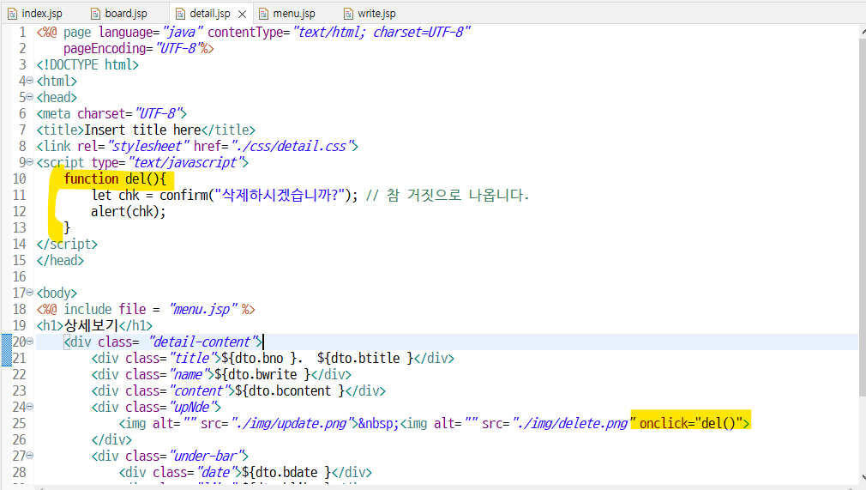866x490 pixels.
Task: Close the detail.jsp tab
Action: 242,14
